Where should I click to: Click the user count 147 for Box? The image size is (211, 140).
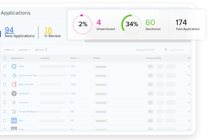coord(72,120)
